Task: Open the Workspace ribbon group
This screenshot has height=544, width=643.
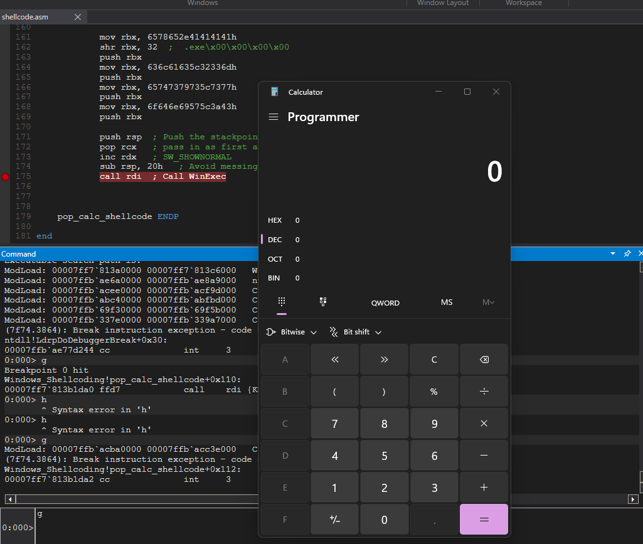Action: click(x=524, y=3)
